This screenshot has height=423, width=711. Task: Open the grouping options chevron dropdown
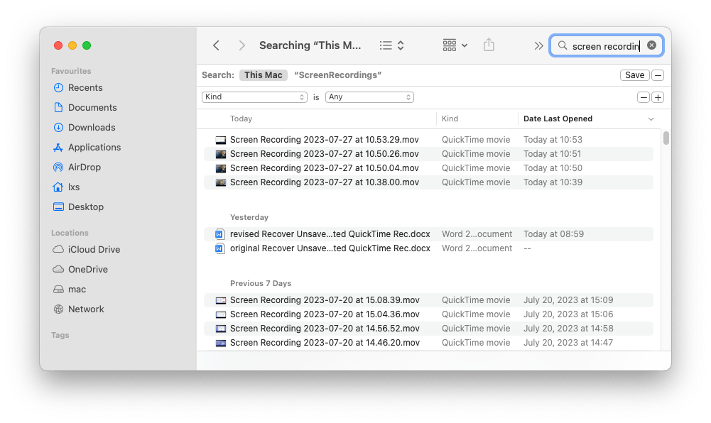click(465, 45)
